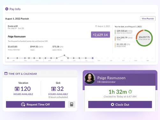160x120 pixels.
Task: Click the orange taxes year-to-date indicator
Action: pos(115,39)
